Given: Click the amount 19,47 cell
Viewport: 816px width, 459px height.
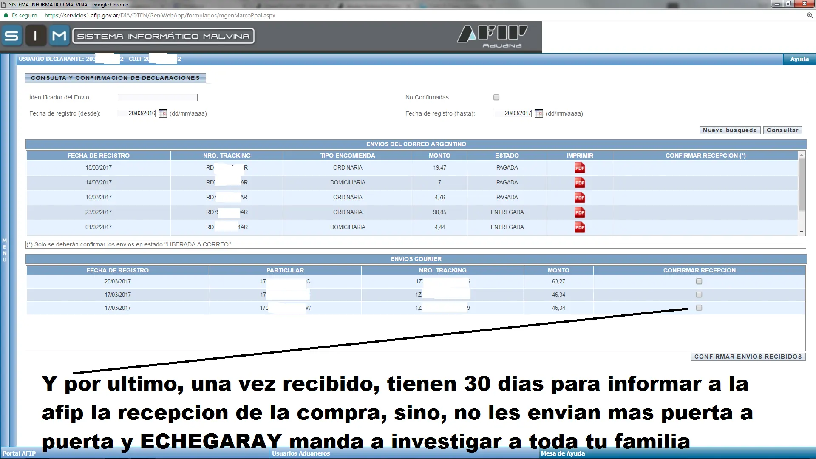Looking at the screenshot, I should pyautogui.click(x=439, y=167).
